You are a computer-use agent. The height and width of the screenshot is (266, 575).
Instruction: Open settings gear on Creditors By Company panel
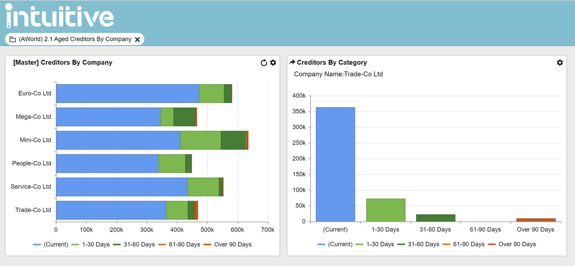[273, 63]
